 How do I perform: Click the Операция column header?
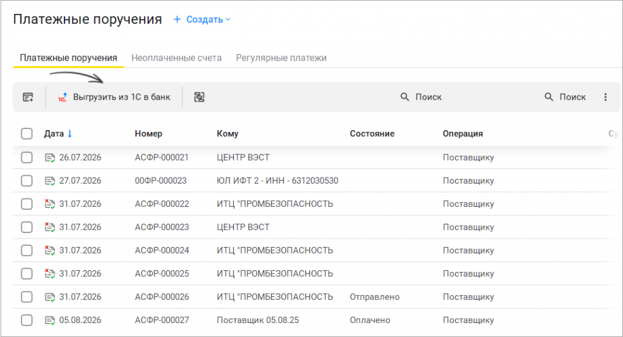point(463,134)
